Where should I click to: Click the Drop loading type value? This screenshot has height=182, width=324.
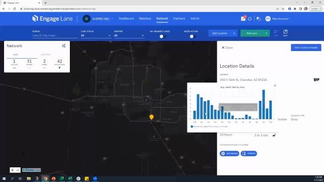click(294, 119)
